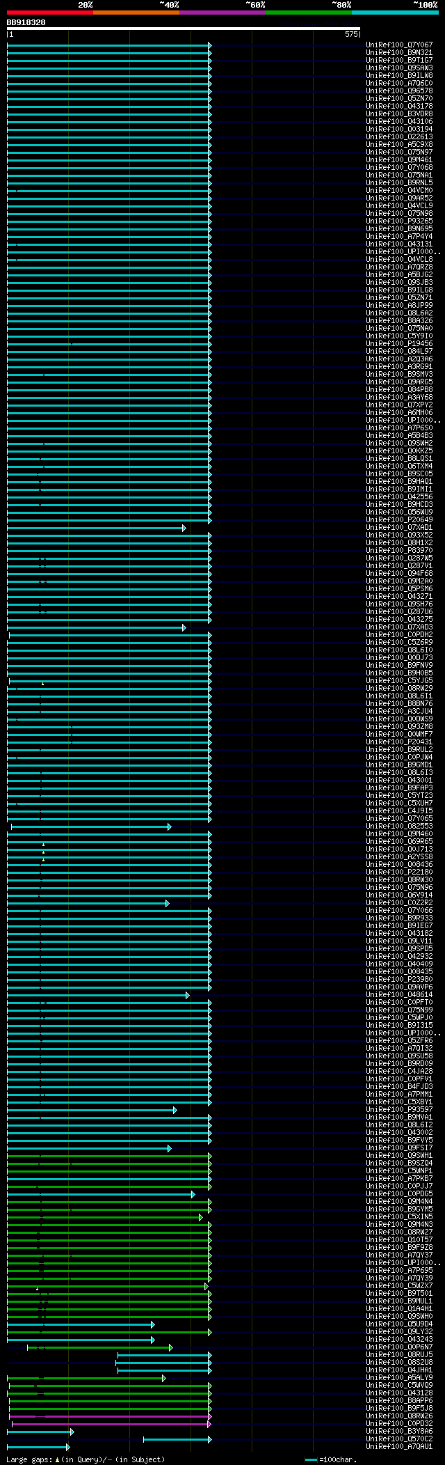The image size is (445, 1465).
Task: Select hit label UniRef100_C0PJW4
Action: click(399, 758)
